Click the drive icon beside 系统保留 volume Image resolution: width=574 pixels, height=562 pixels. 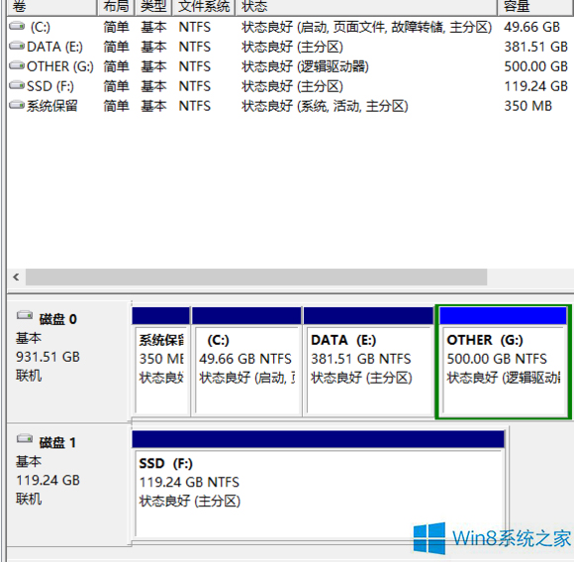(x=17, y=105)
